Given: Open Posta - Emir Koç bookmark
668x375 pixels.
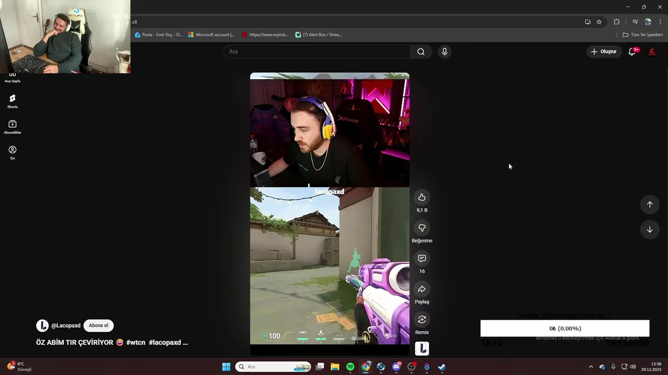Looking at the screenshot, I should click(159, 35).
